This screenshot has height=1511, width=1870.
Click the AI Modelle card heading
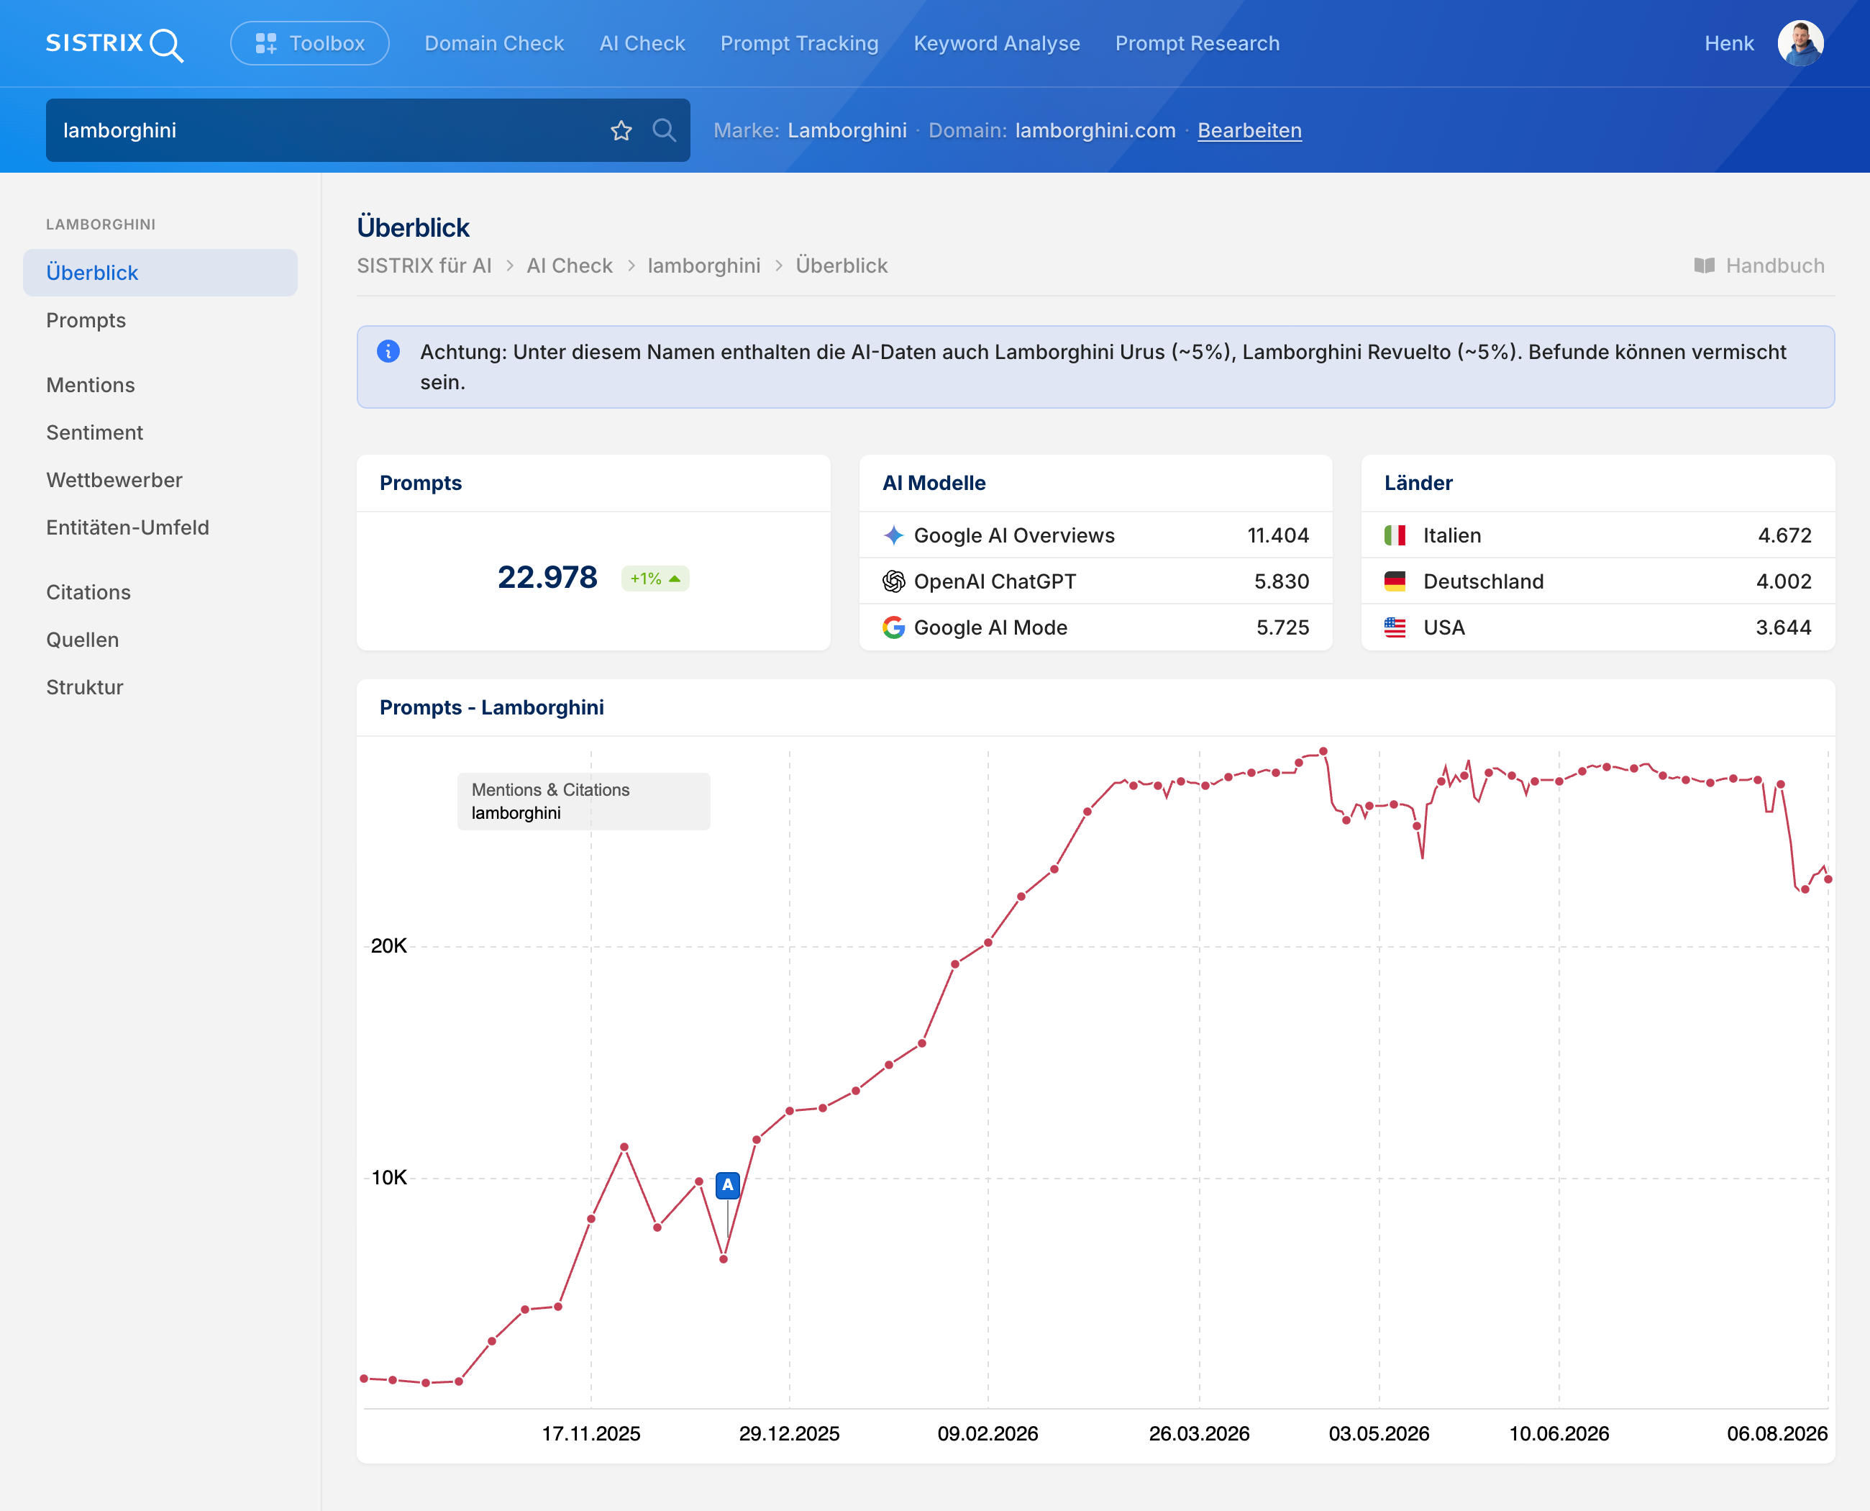coord(934,483)
